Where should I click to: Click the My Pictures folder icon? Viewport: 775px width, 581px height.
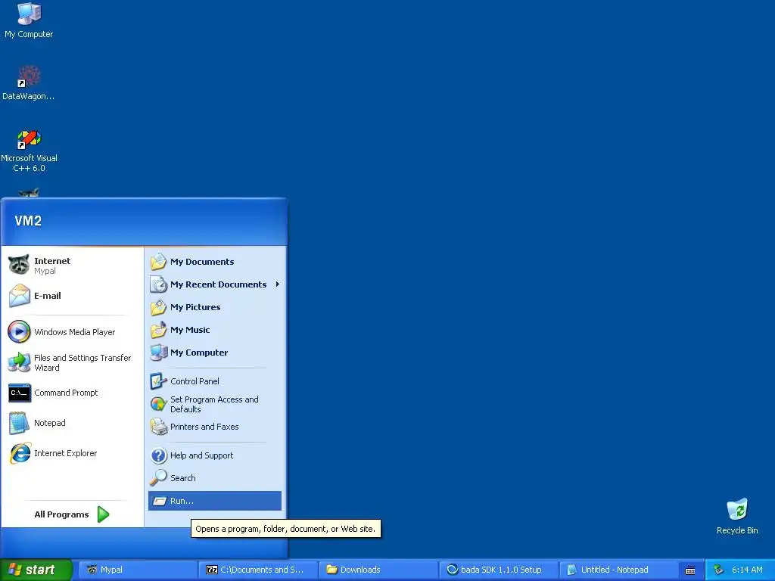coord(159,307)
